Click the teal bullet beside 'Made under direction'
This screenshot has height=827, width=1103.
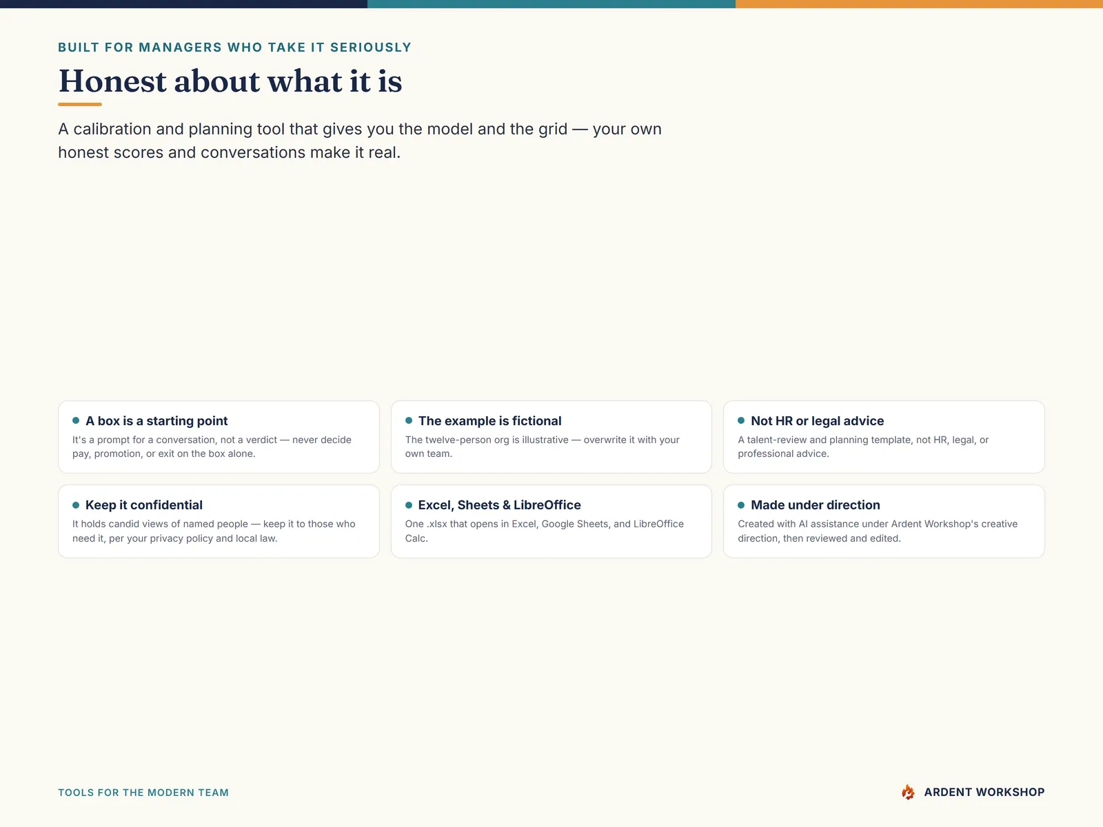(x=741, y=505)
